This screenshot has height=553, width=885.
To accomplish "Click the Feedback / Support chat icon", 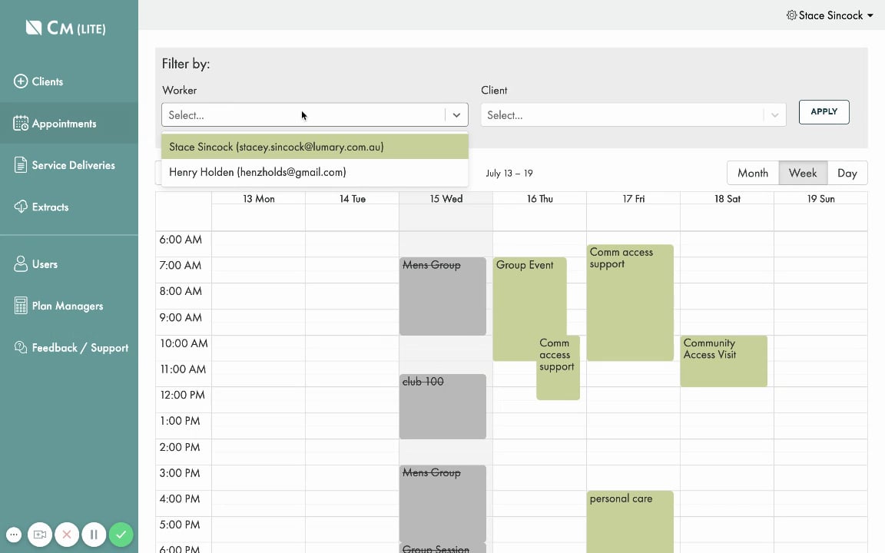I will [21, 347].
